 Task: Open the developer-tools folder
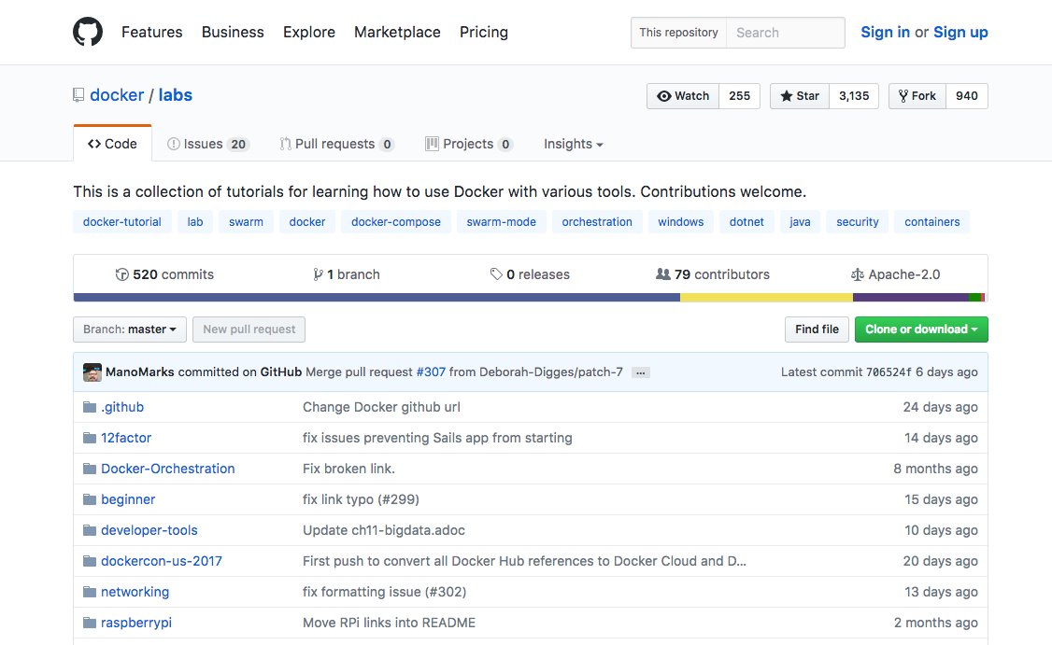point(149,530)
